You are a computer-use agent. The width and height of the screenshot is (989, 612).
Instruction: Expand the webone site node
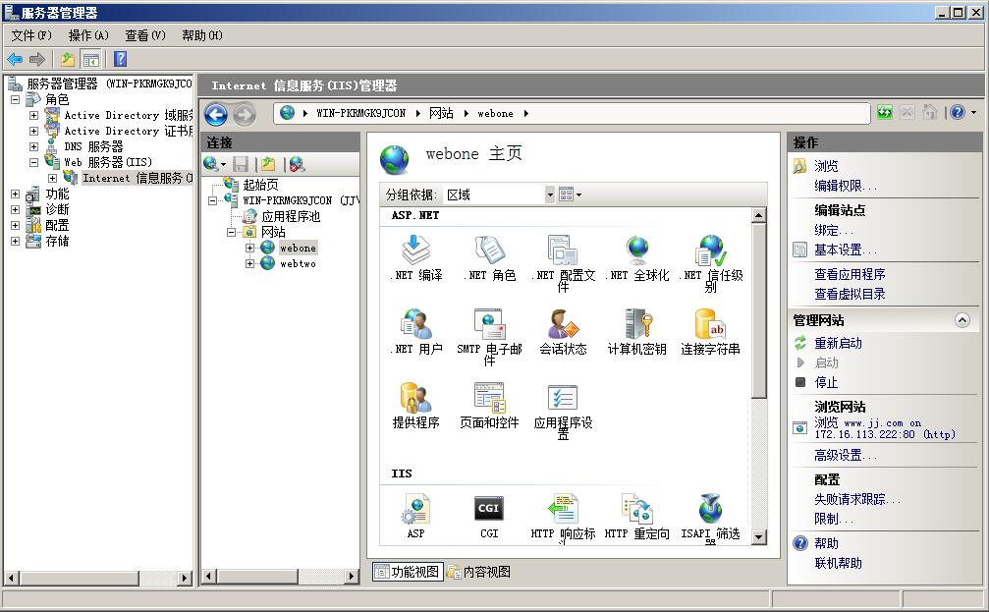tap(249, 248)
